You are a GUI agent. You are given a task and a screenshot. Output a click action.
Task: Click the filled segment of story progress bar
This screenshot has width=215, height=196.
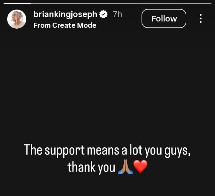coord(17,4)
